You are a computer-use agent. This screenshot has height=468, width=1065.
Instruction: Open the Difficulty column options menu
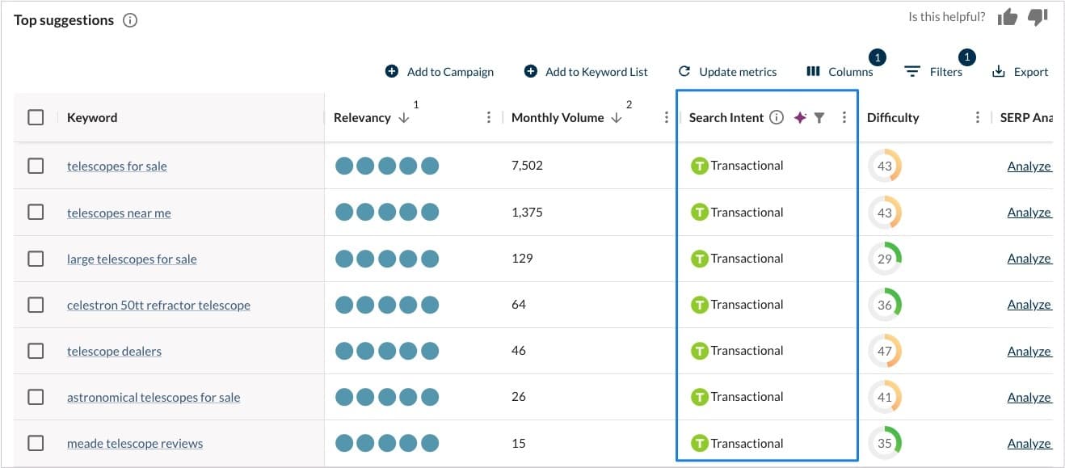tap(978, 117)
